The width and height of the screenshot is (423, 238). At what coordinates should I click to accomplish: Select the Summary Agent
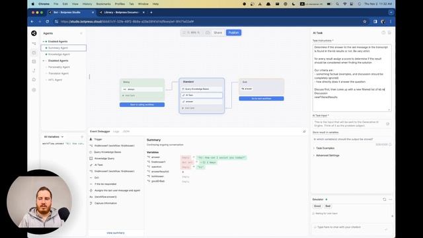coord(63,48)
